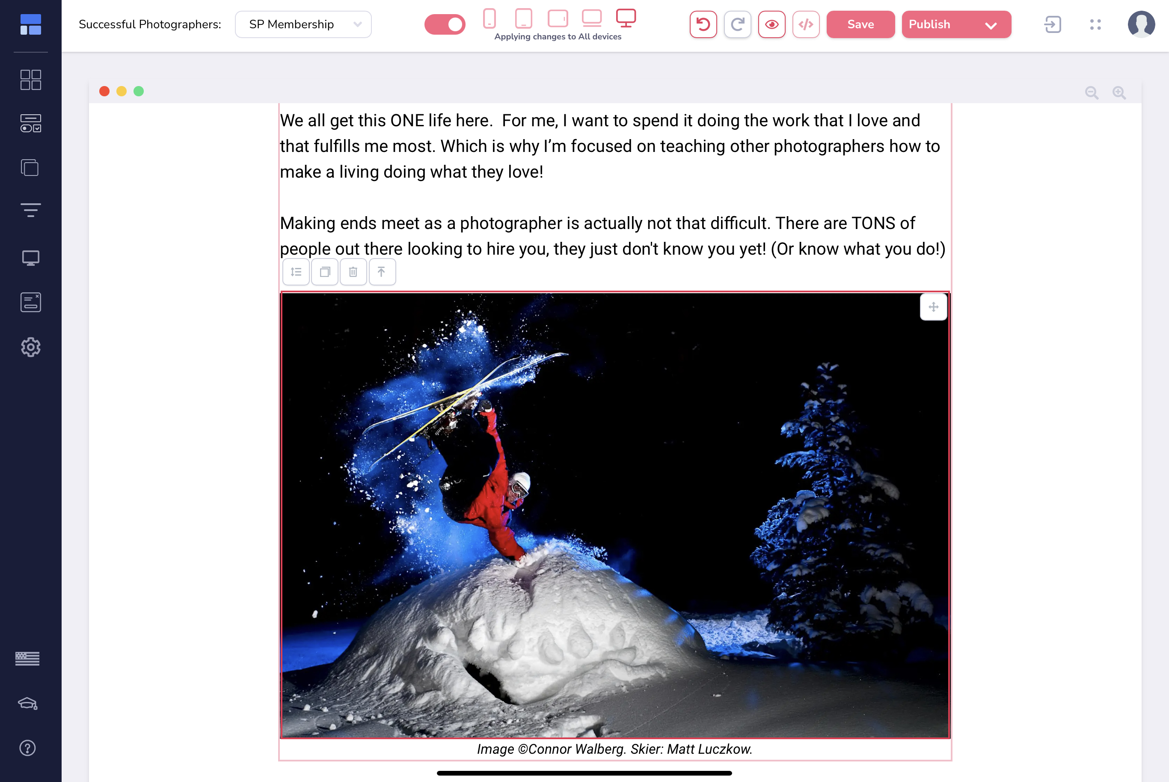Open the monitor sidebar icon
1169x782 pixels.
coord(30,258)
